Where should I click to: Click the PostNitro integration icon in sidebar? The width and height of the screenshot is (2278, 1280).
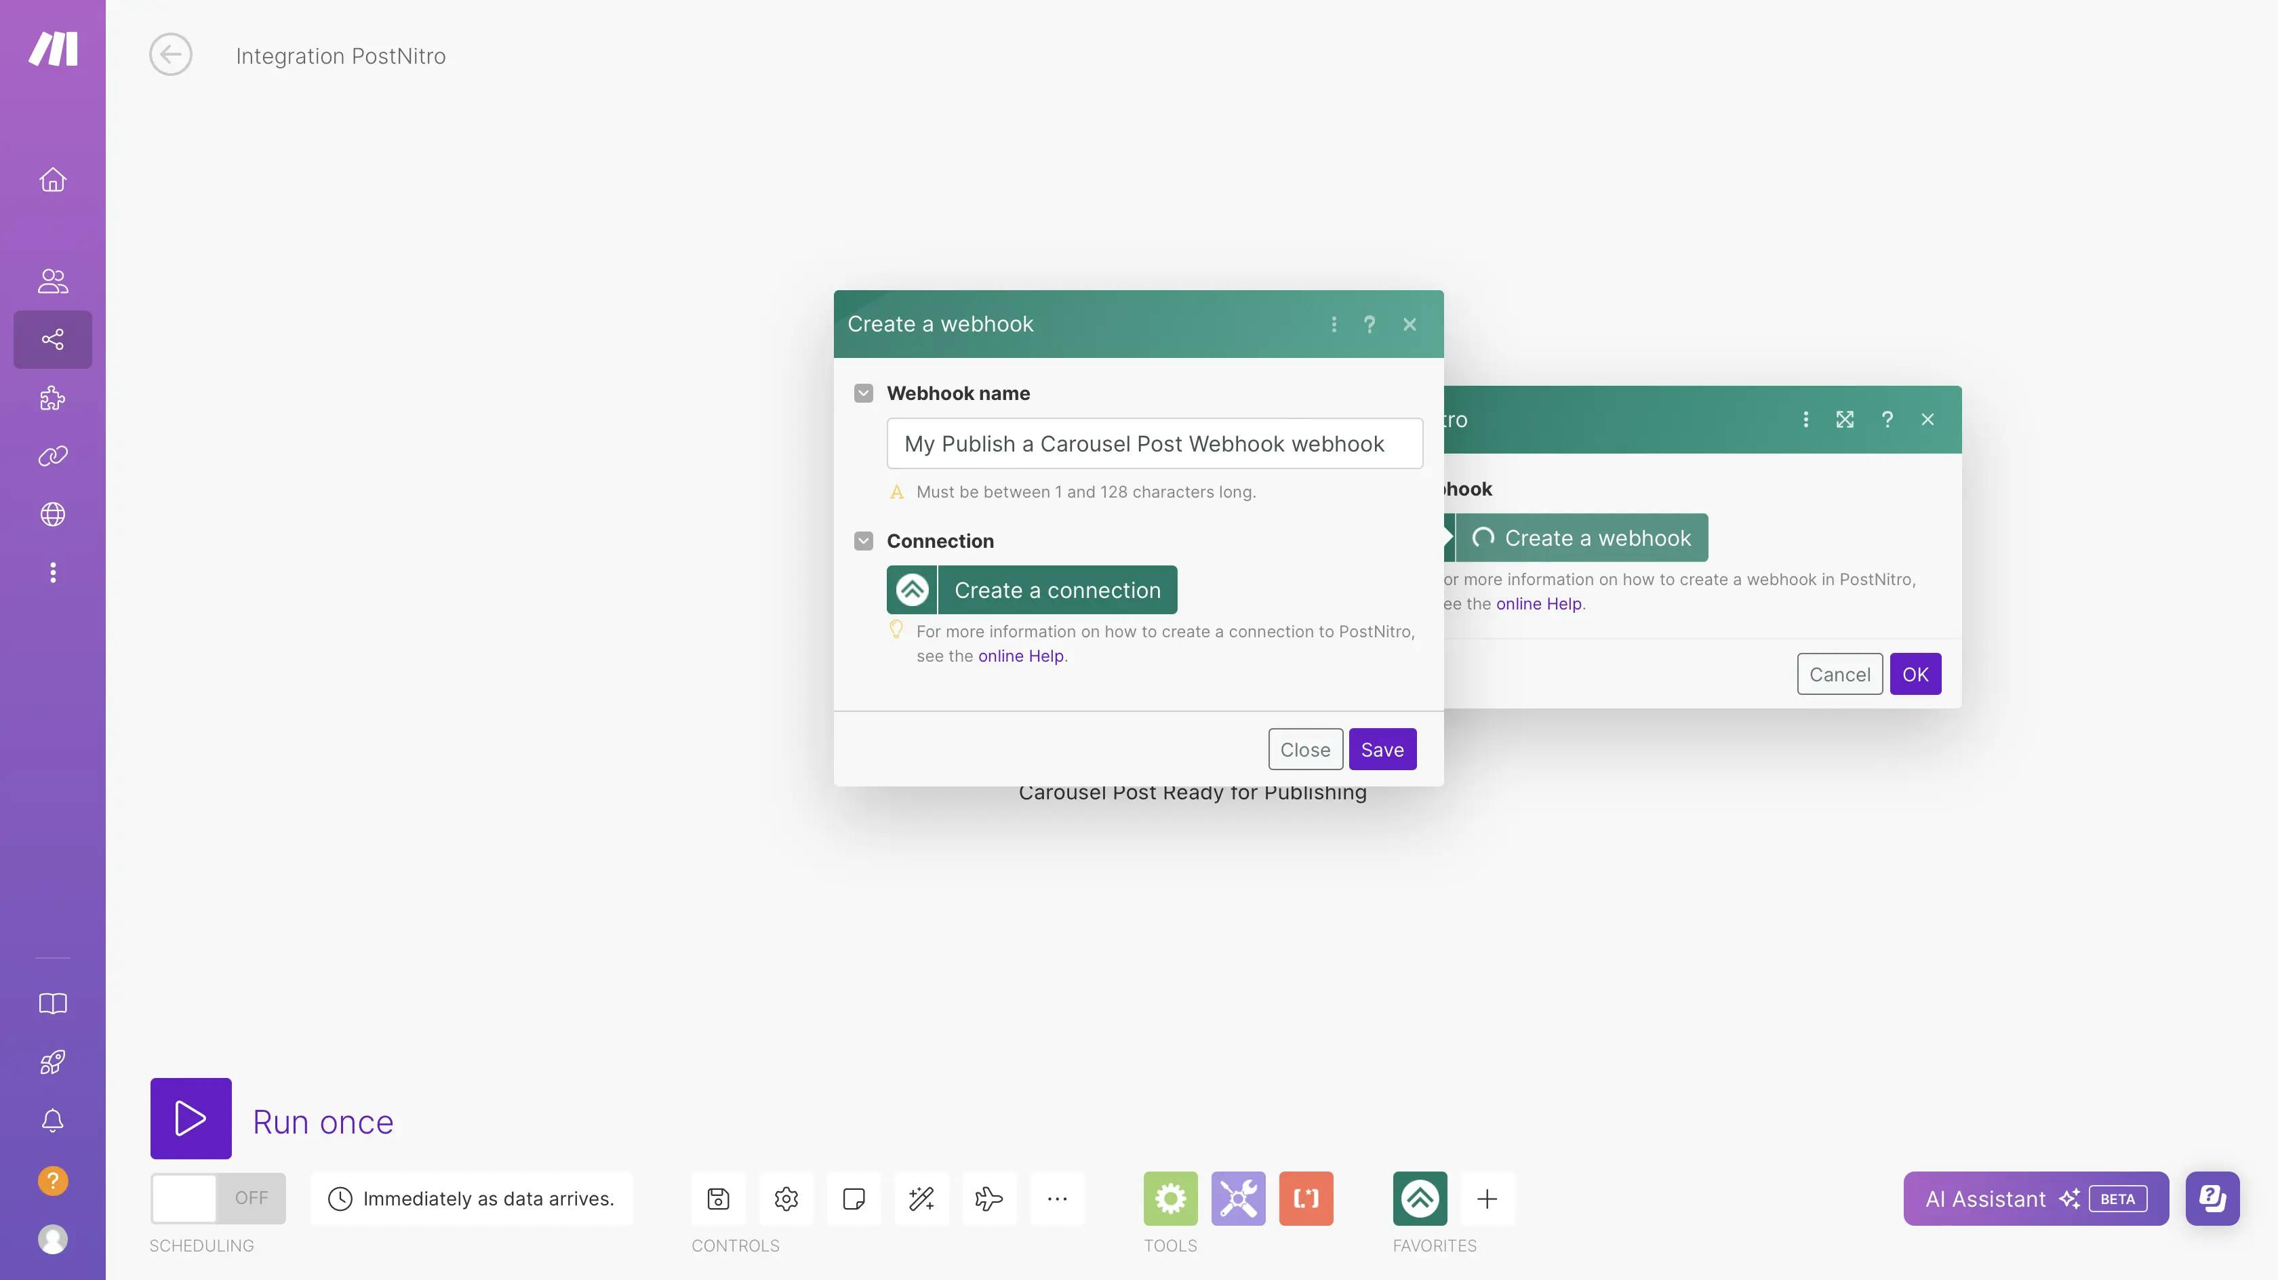1419,1197
